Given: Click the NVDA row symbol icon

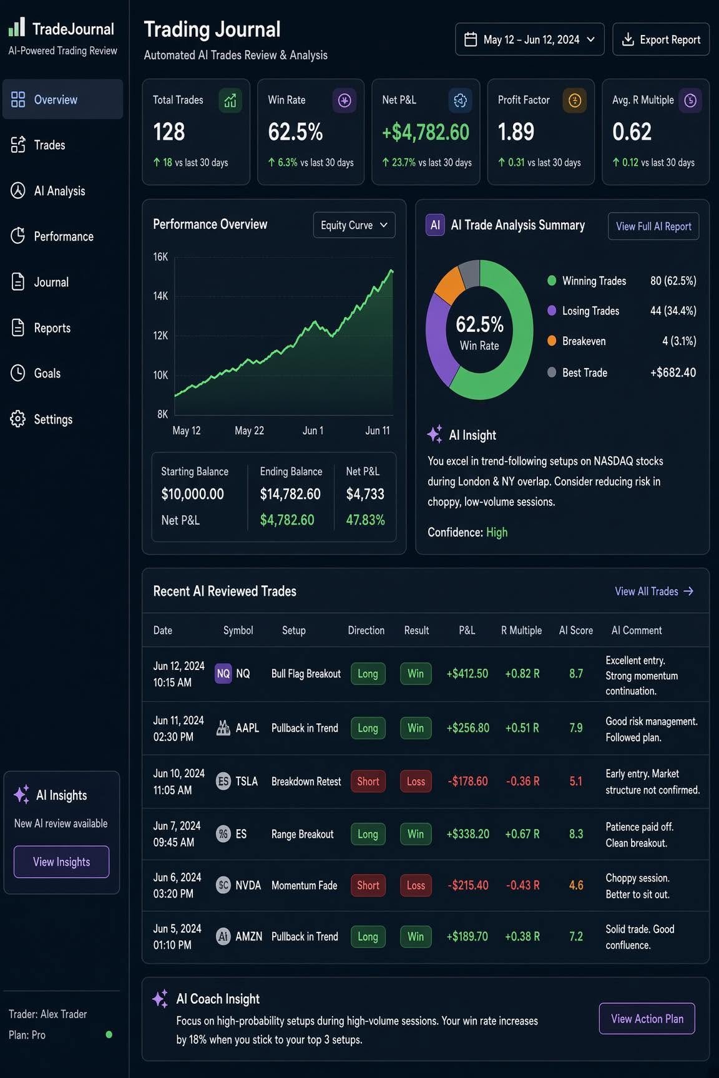Looking at the screenshot, I should pos(223,885).
